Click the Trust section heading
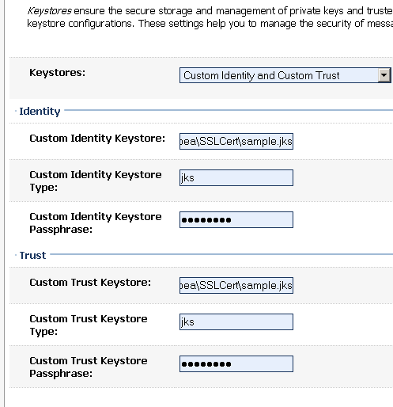 click(x=32, y=256)
